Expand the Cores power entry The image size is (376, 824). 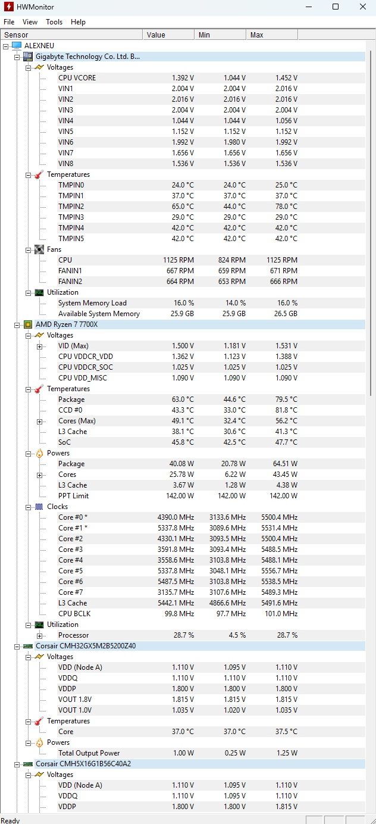click(40, 475)
